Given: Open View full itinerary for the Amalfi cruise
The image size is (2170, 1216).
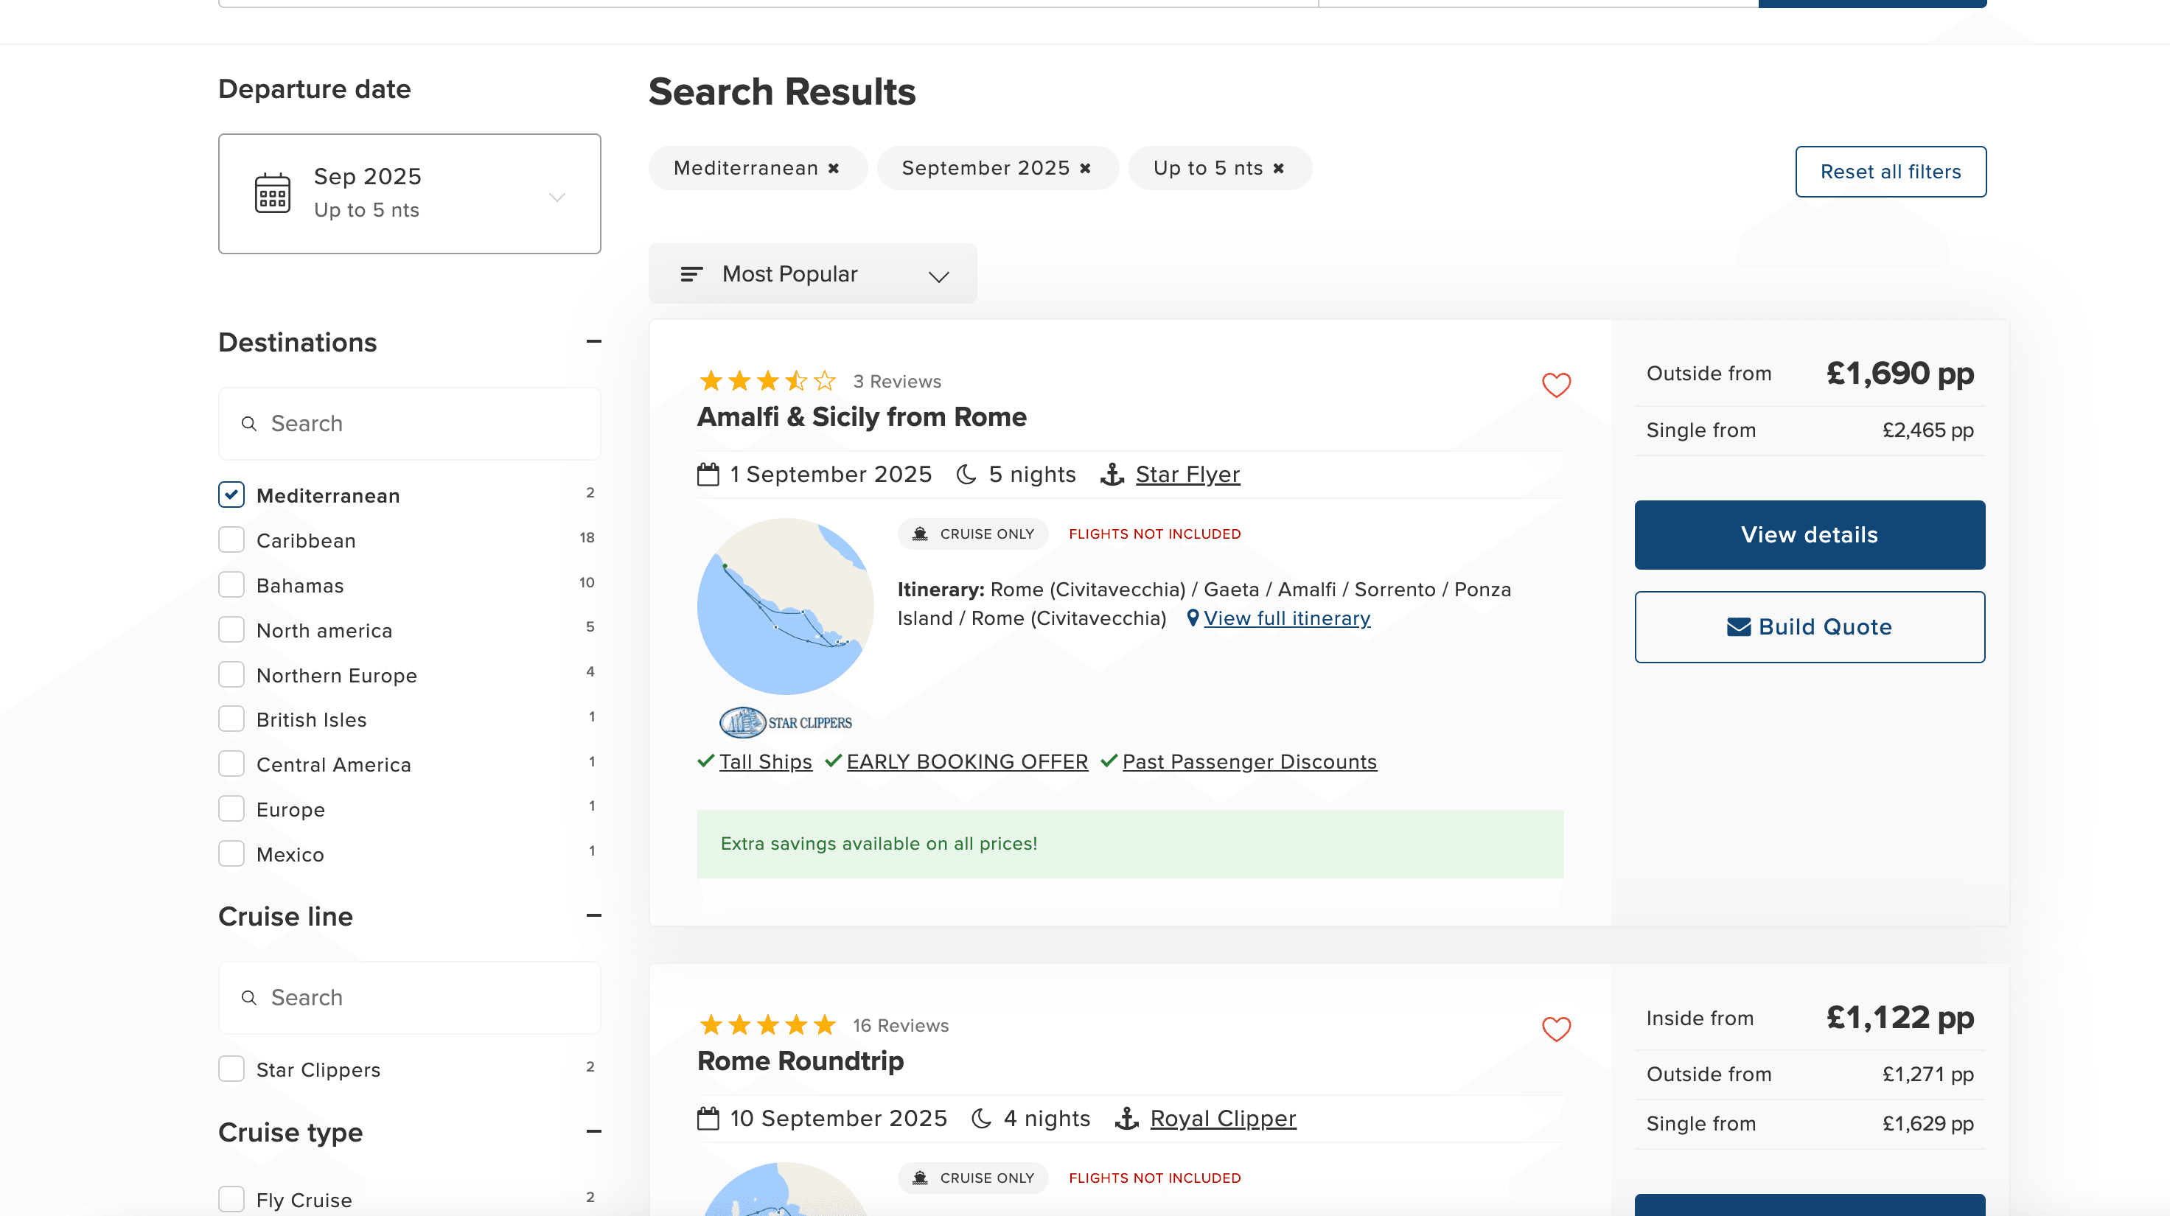Looking at the screenshot, I should point(1287,618).
